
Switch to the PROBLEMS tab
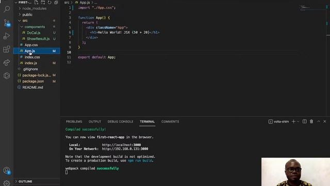click(74, 122)
